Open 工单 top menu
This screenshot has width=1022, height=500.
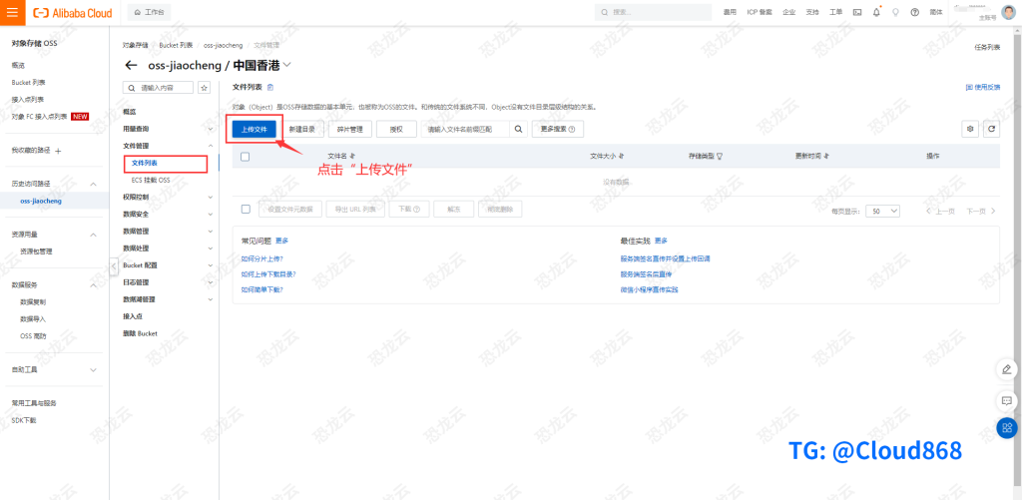point(835,12)
